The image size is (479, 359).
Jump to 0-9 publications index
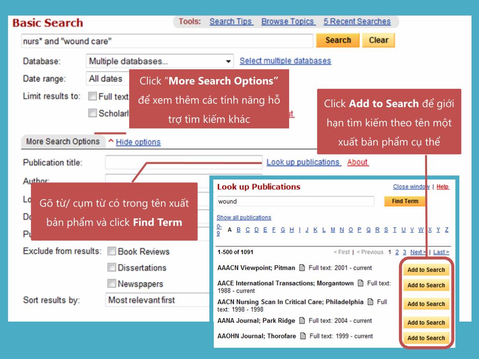[219, 230]
